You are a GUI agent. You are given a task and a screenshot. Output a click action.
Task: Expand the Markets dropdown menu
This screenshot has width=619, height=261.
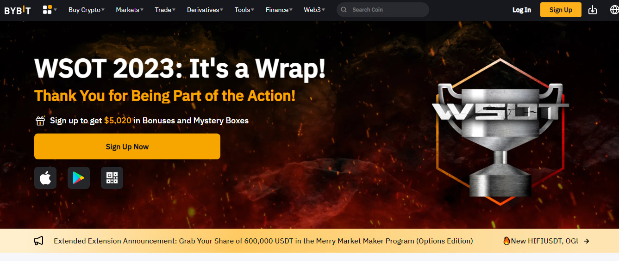(130, 10)
